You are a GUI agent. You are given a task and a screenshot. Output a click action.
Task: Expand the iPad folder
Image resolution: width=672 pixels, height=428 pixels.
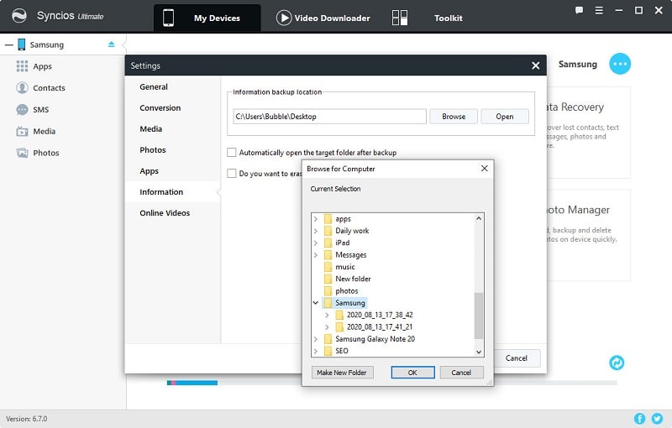(x=316, y=243)
